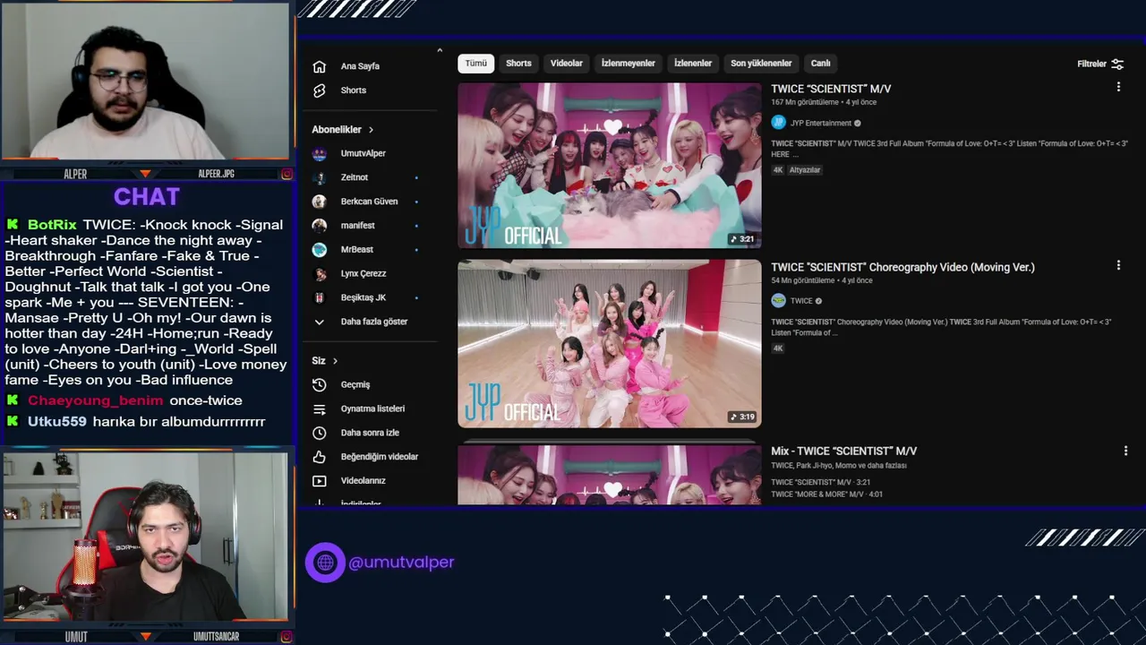Select the Shorts filter chip

[x=518, y=64]
